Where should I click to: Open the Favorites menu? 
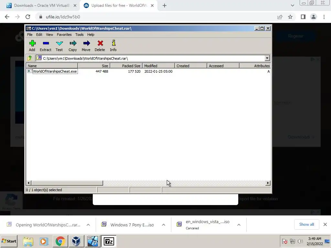(x=64, y=35)
